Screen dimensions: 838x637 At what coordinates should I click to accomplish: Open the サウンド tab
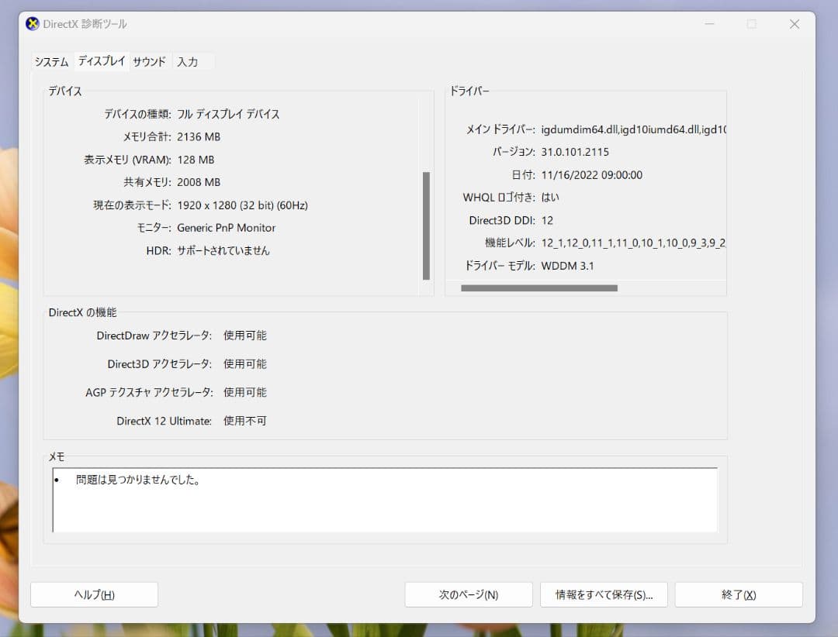149,62
